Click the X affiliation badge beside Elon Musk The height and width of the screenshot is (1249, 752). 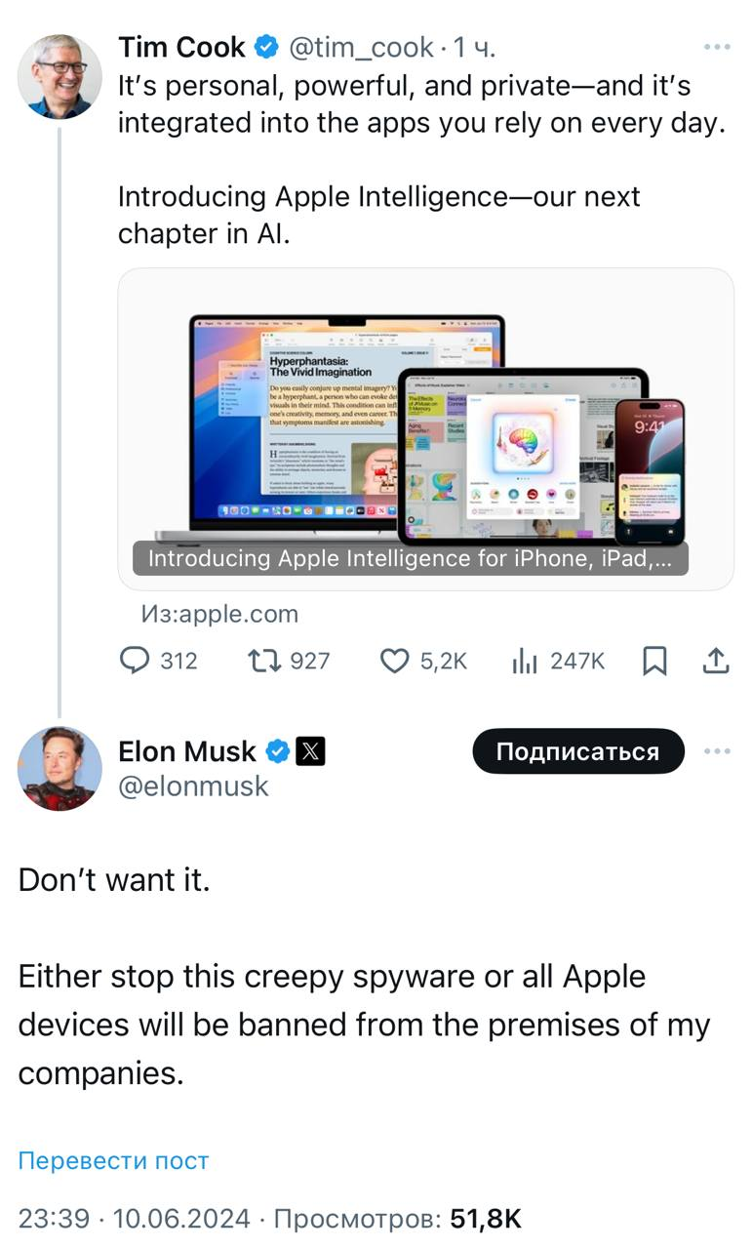pos(311,750)
